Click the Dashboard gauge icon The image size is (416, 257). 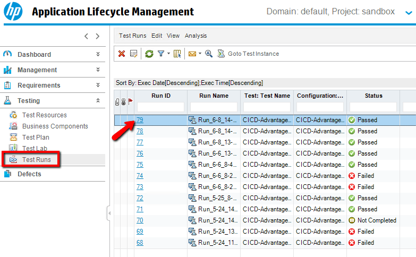(7, 54)
